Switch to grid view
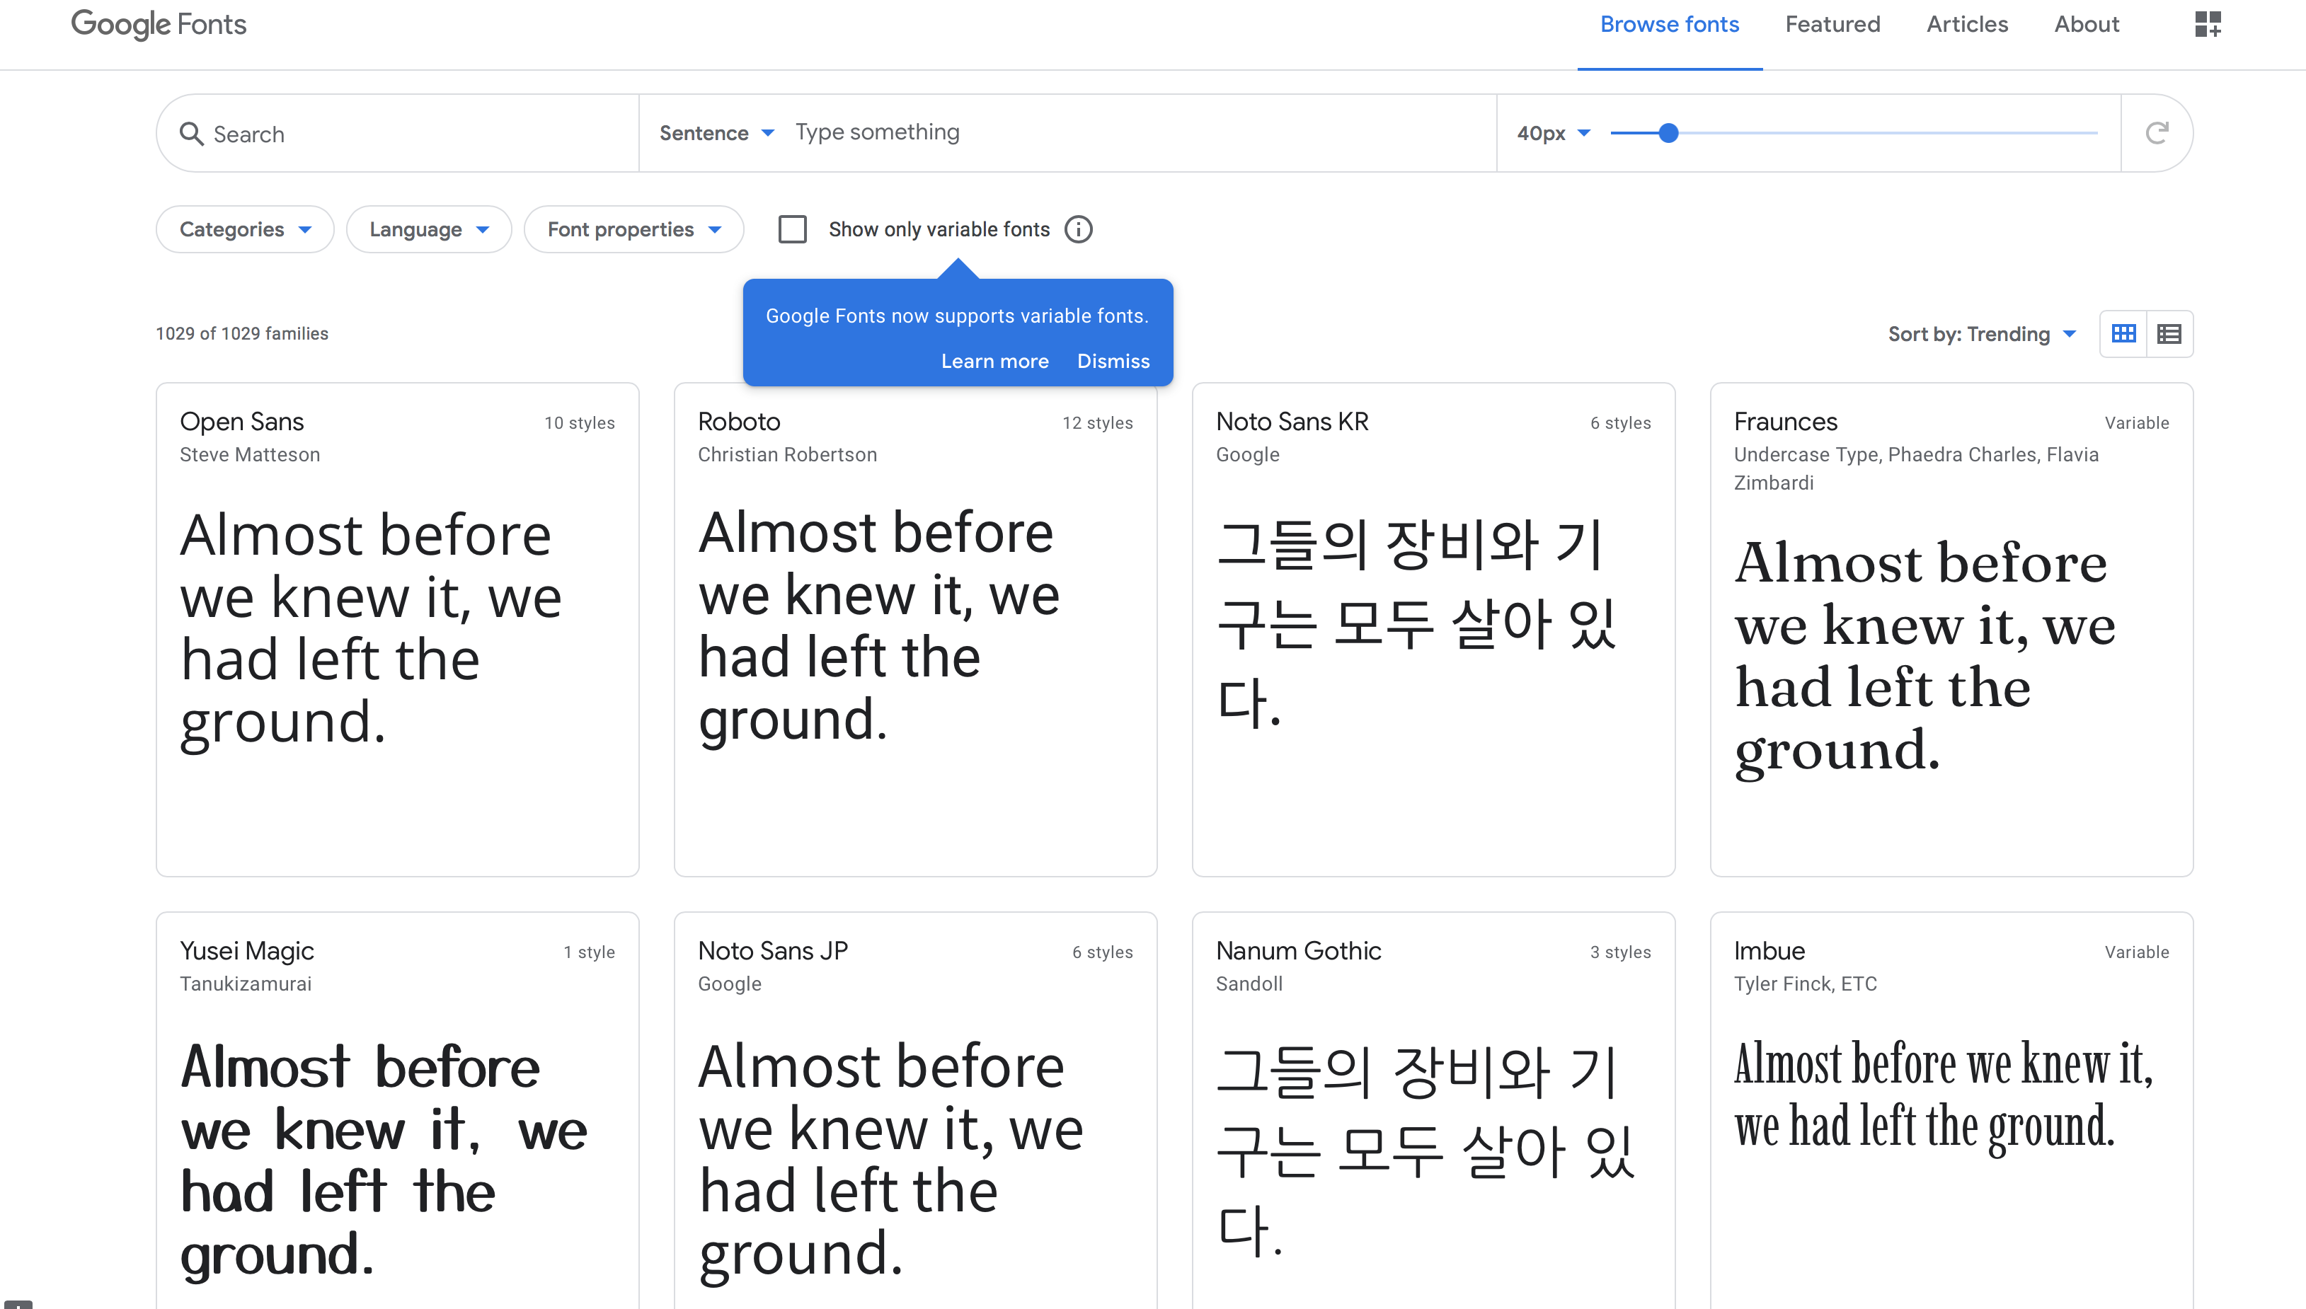 pyautogui.click(x=2123, y=333)
